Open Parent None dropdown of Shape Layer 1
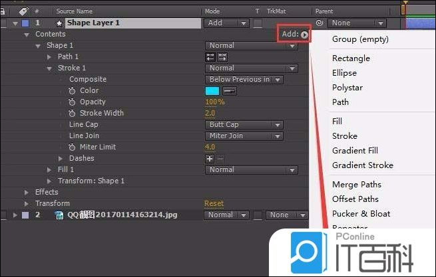The image size is (436, 277). coord(357,23)
